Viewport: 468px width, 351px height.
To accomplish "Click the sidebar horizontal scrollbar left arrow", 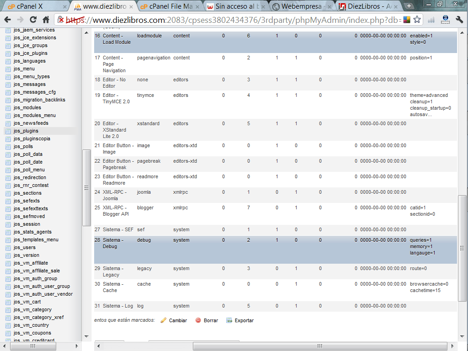I will (x=5, y=346).
